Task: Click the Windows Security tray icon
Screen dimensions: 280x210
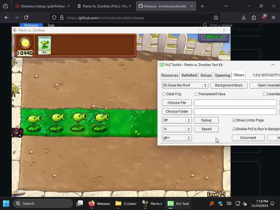Action: (221, 203)
